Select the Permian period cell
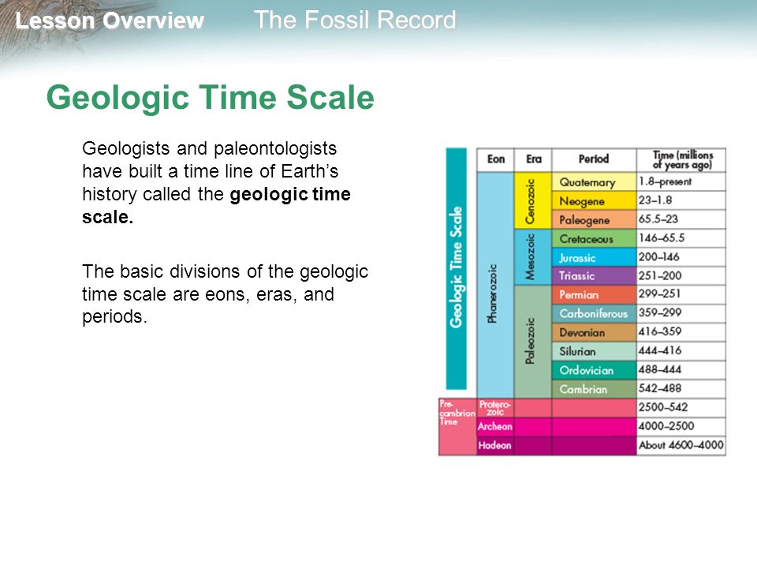 point(594,294)
